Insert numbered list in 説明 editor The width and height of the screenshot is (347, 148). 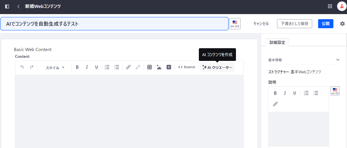click(x=306, y=93)
